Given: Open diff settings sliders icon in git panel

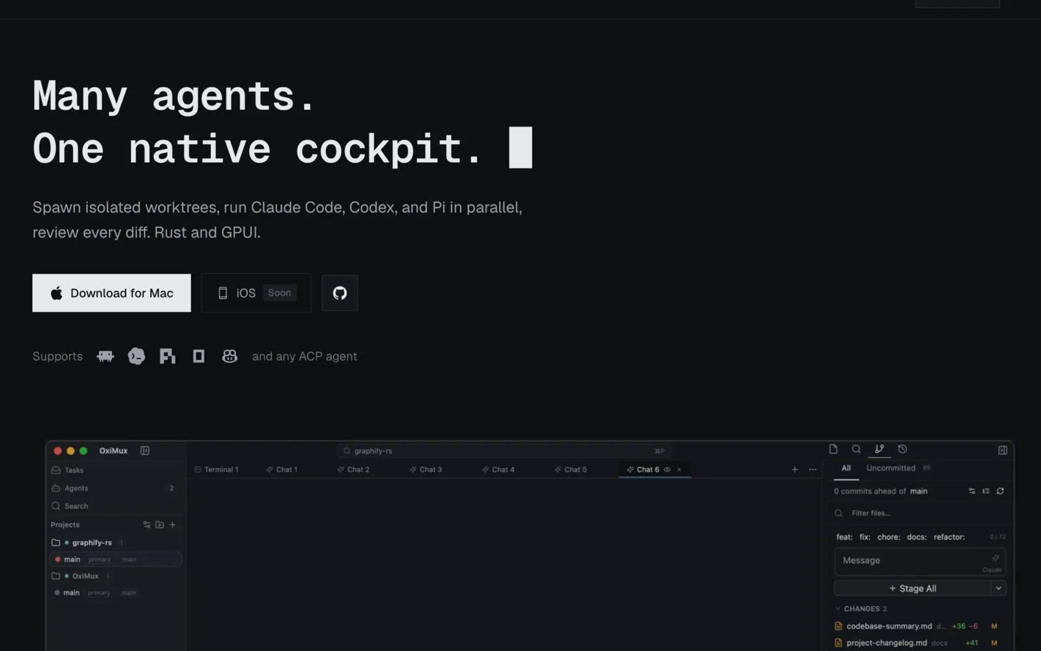Looking at the screenshot, I should pyautogui.click(x=972, y=492).
